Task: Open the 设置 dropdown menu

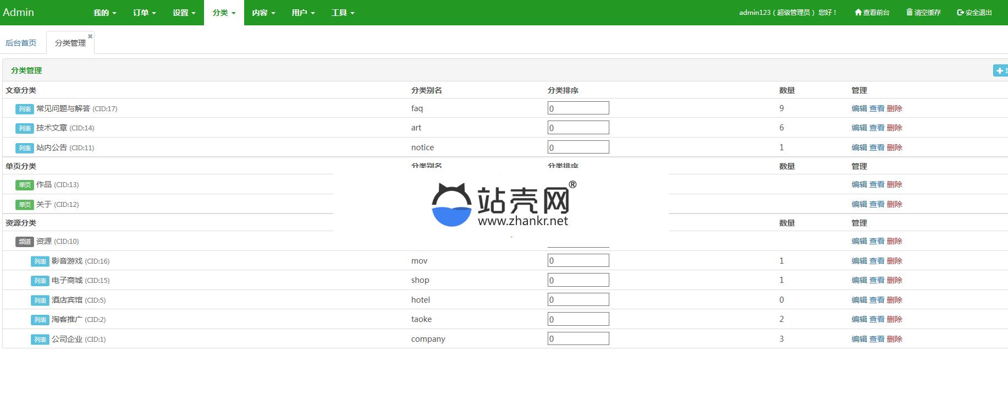Action: [x=184, y=13]
